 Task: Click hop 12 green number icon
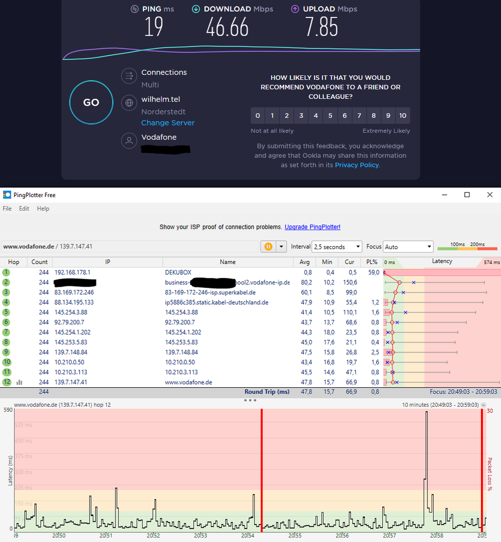pos(7,382)
